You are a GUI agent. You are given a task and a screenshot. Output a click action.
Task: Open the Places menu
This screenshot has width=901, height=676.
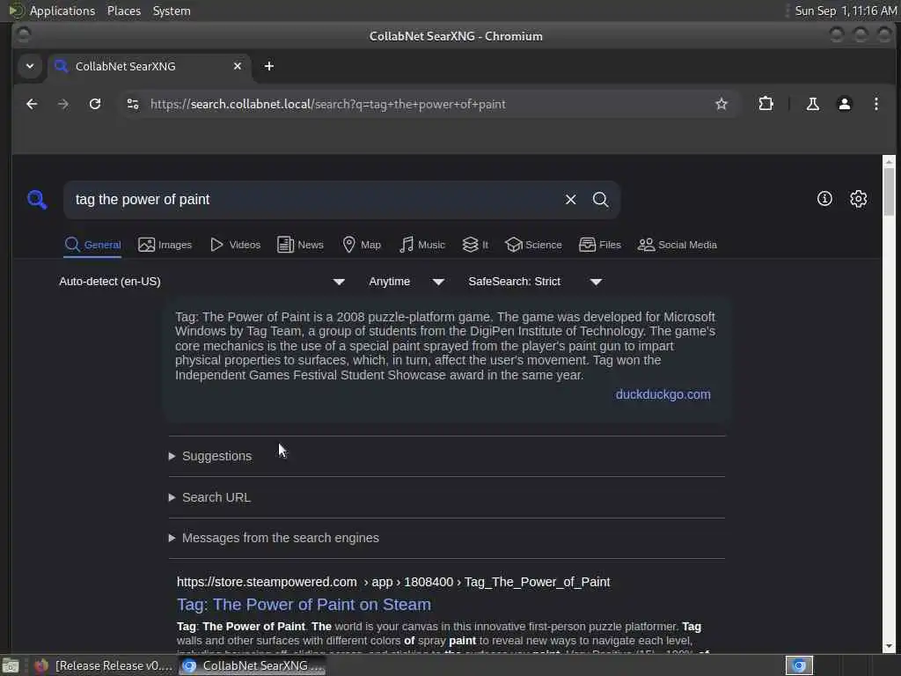123,11
